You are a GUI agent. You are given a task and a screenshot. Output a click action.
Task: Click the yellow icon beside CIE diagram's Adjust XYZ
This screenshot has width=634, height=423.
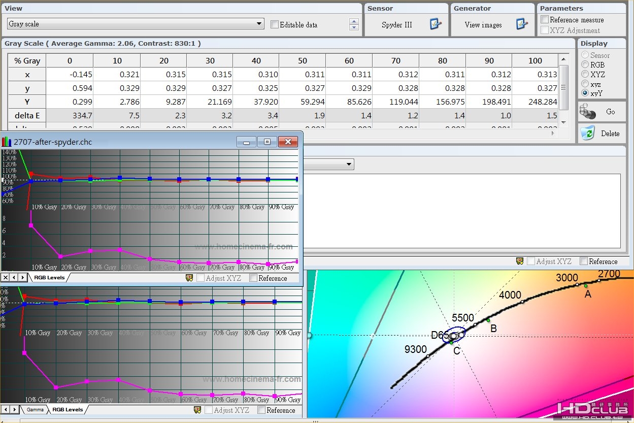[x=520, y=261]
